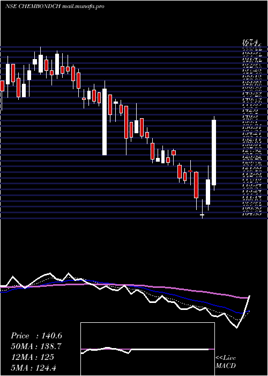Click the <<Live MACD label

click(226, 361)
